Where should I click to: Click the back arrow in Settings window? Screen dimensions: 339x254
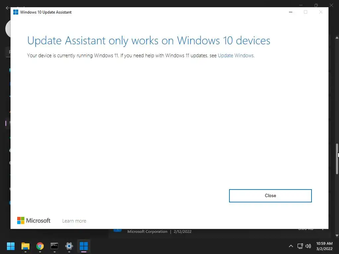(8, 8)
